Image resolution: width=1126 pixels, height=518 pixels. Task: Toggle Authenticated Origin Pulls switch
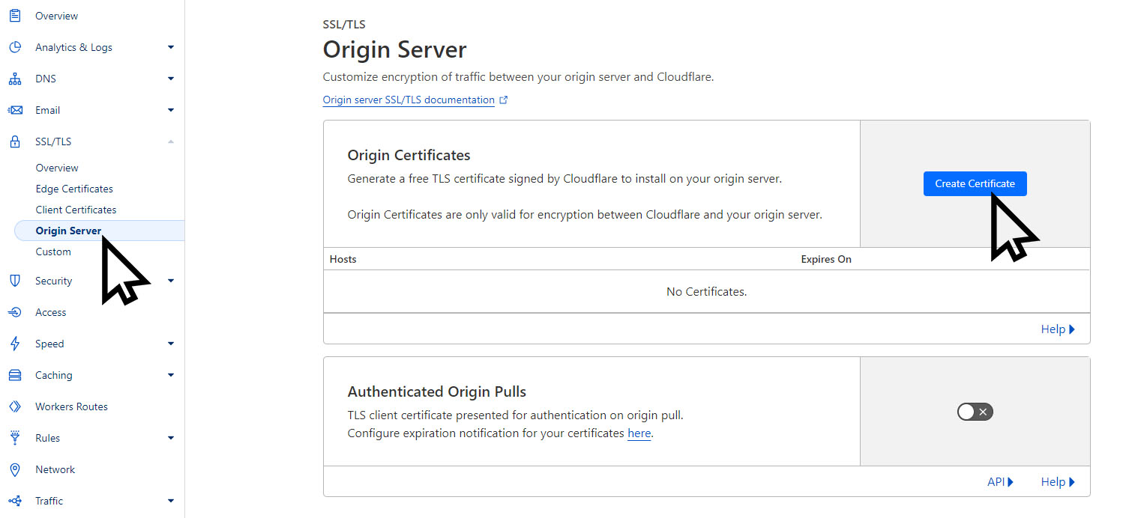pyautogui.click(x=975, y=412)
